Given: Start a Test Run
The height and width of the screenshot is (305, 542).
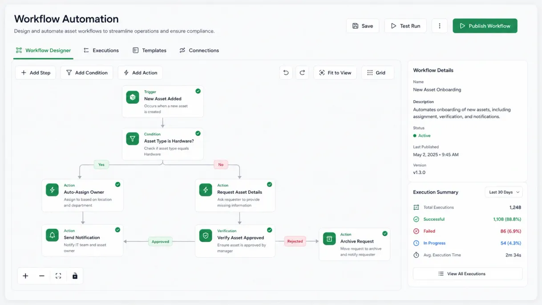Looking at the screenshot, I should tap(405, 26).
